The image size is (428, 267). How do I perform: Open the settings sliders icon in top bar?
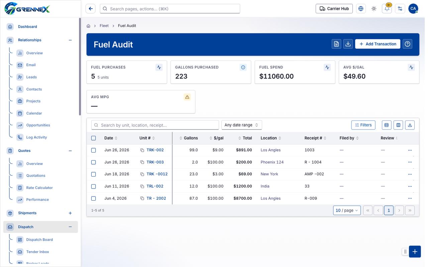(400, 9)
